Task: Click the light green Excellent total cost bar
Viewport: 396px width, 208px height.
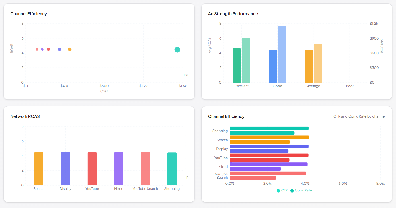Action: coord(246,60)
